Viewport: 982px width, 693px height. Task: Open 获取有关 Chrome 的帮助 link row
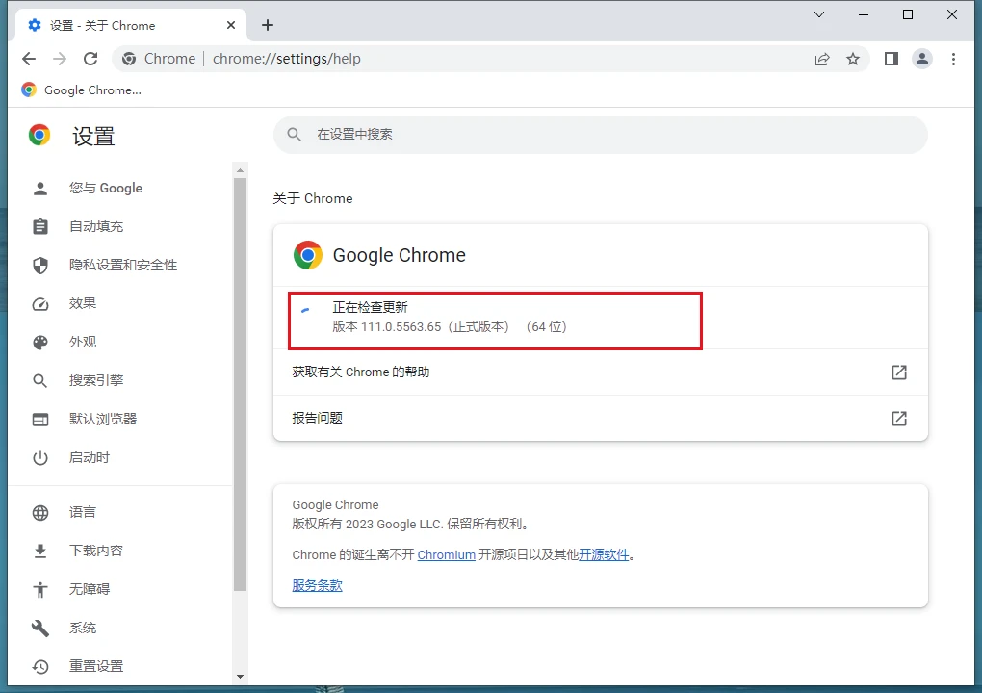pos(600,372)
